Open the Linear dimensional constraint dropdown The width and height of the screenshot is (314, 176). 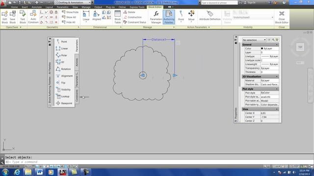click(86, 22)
